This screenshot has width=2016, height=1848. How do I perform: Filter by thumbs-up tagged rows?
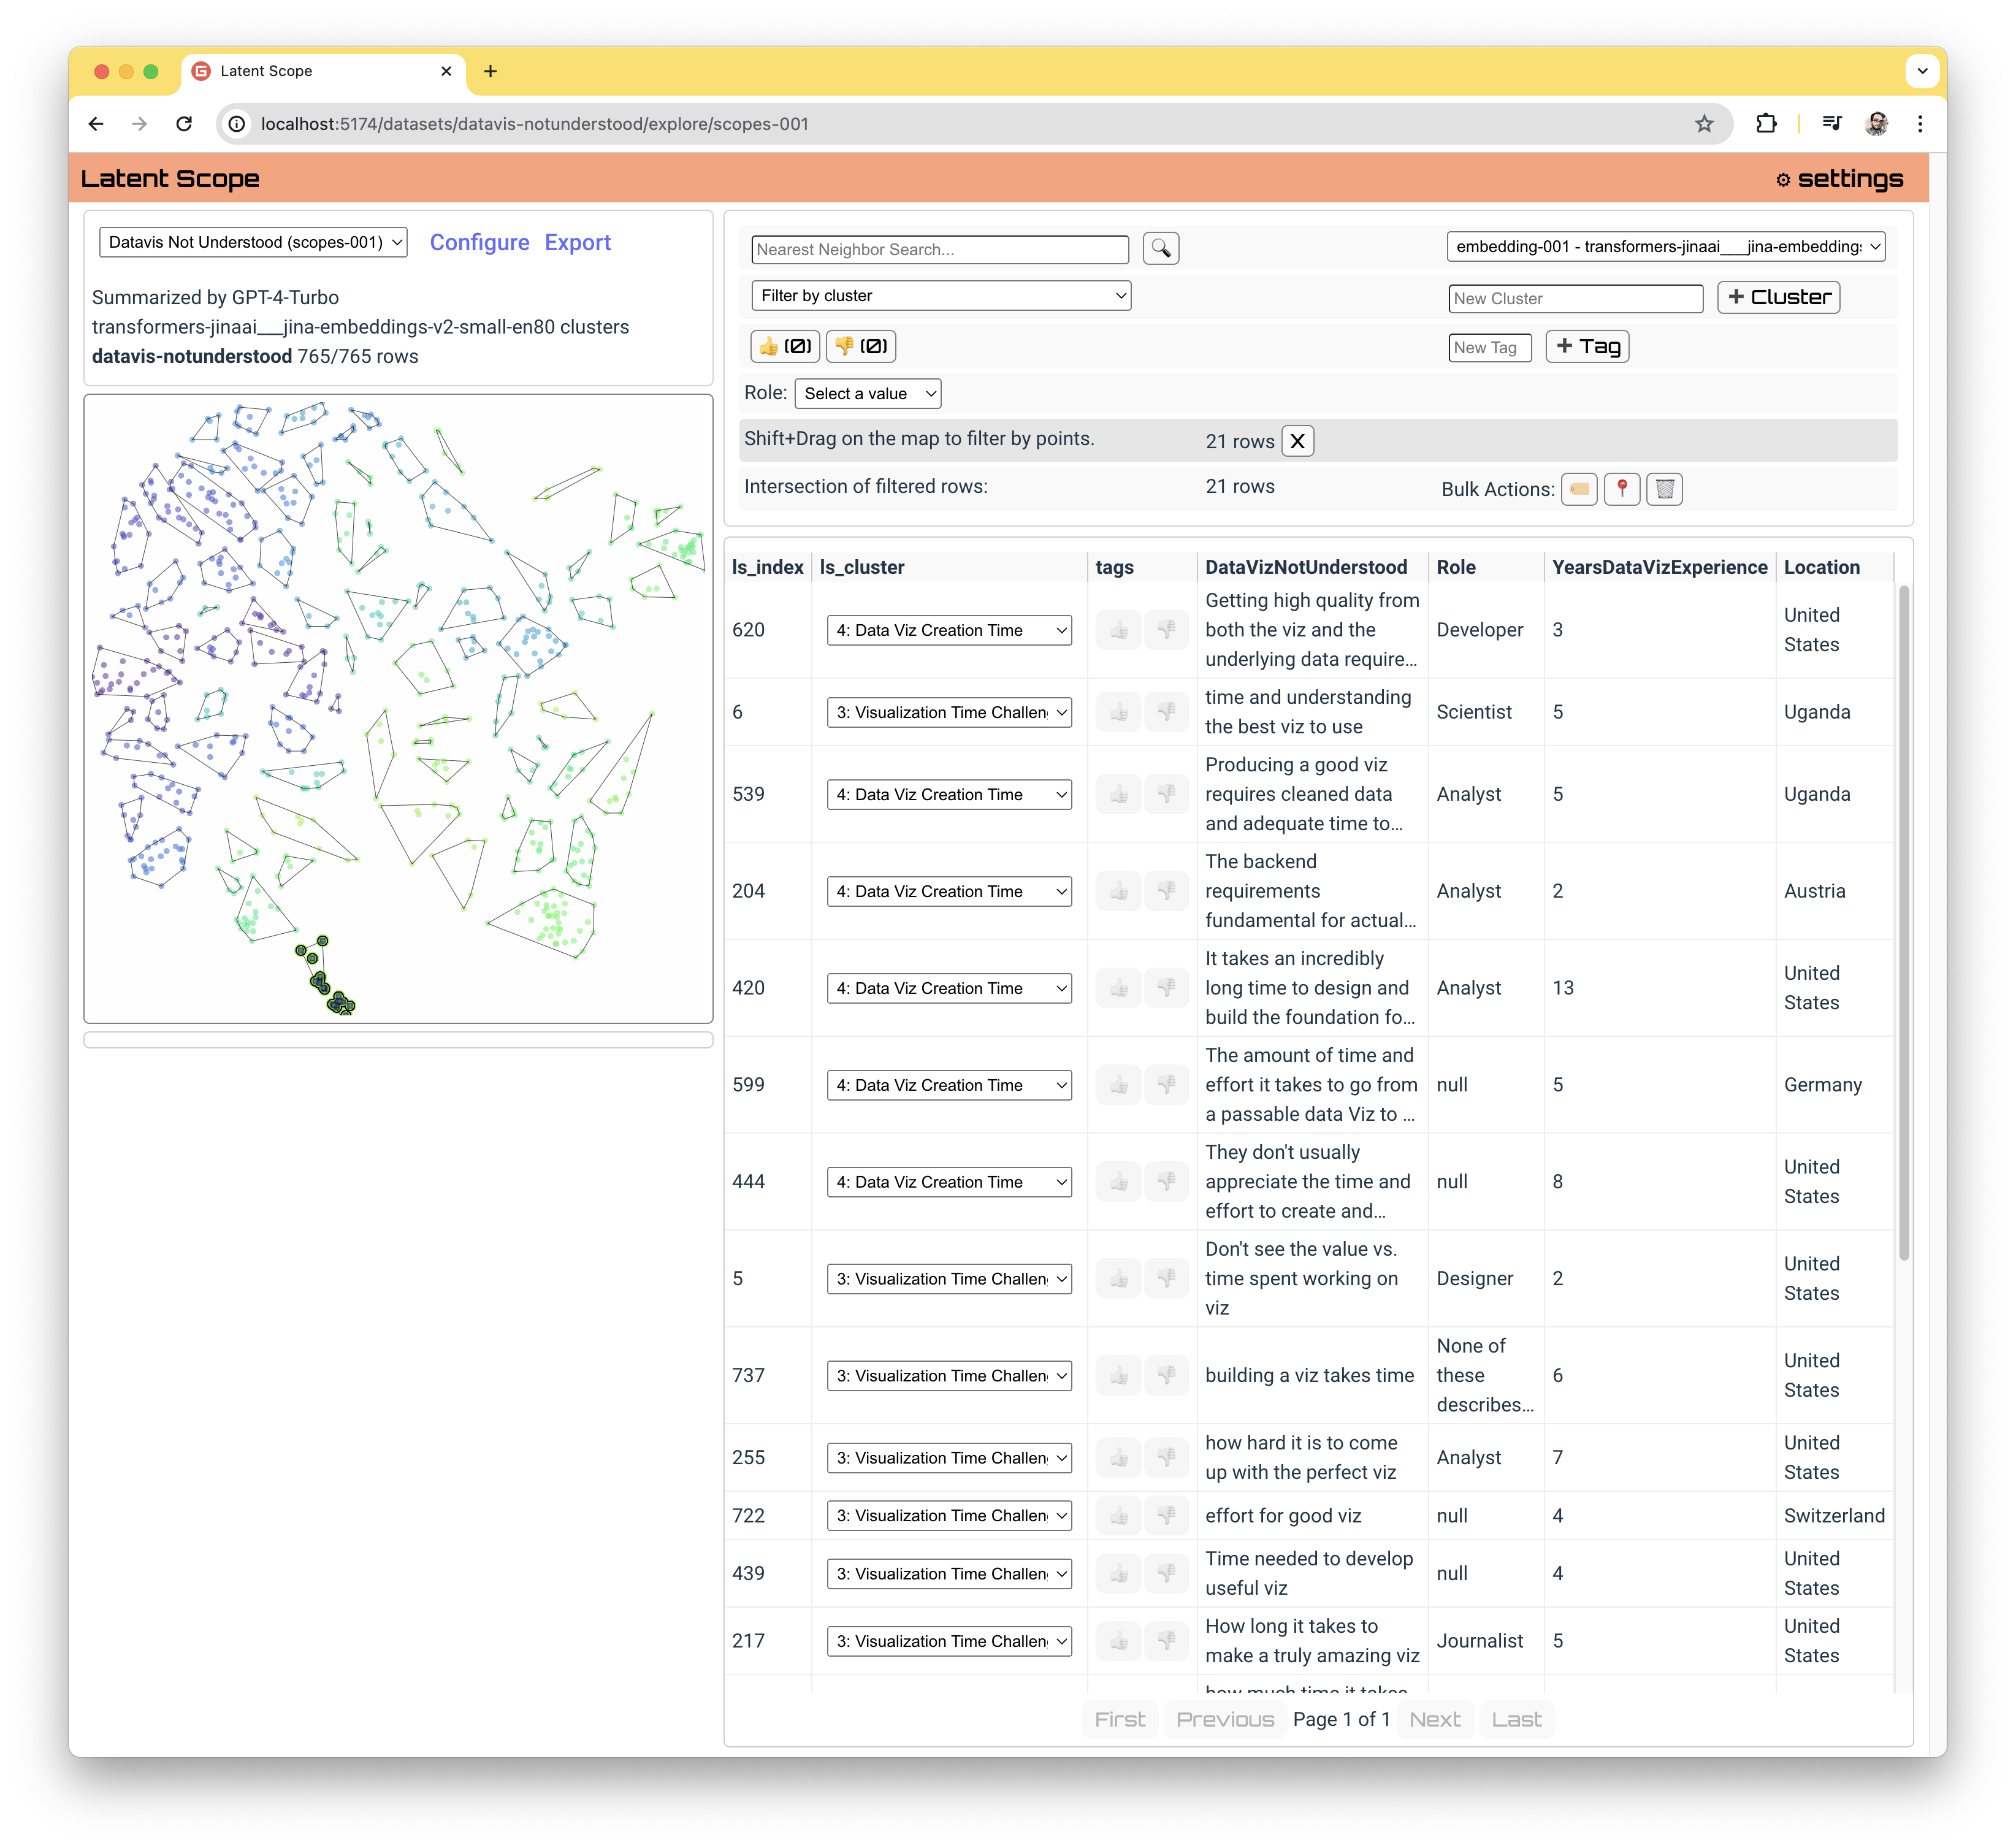click(785, 346)
